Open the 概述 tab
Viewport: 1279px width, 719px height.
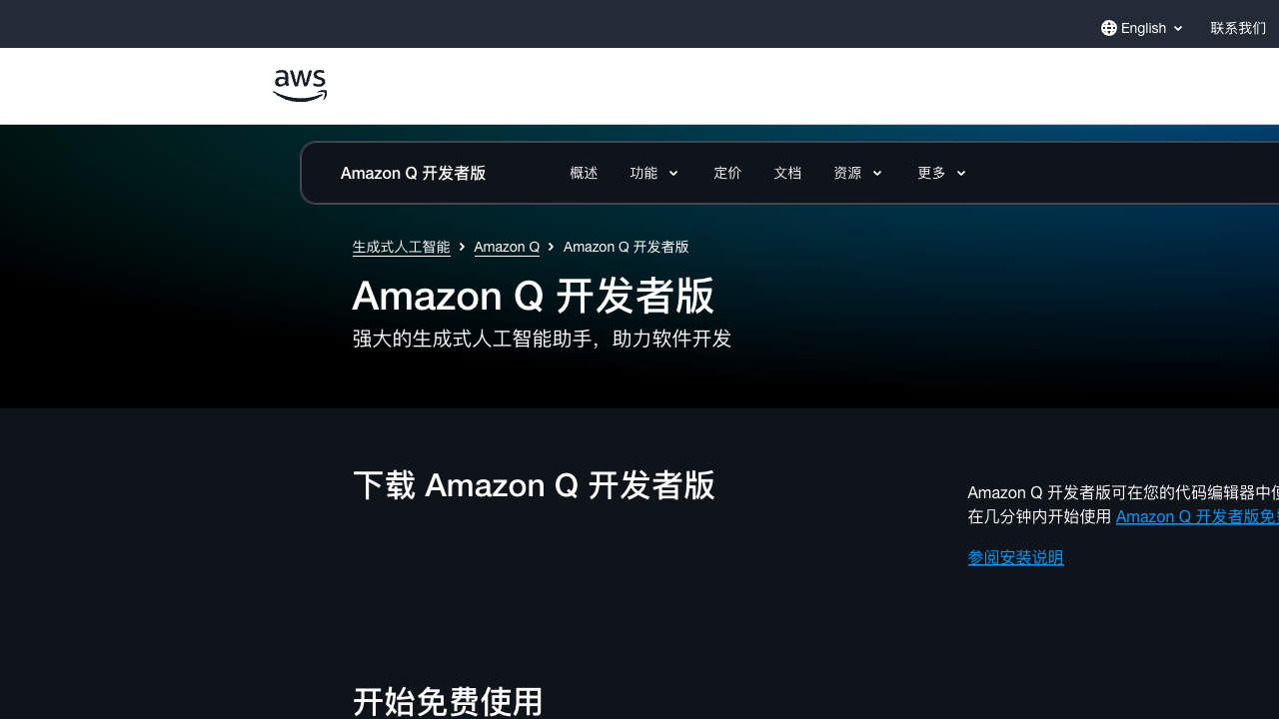coord(584,173)
